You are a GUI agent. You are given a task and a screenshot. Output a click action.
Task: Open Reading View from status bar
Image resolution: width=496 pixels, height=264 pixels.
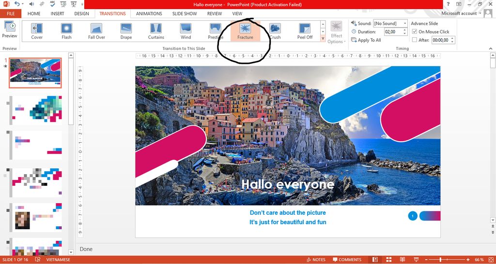coord(403,260)
